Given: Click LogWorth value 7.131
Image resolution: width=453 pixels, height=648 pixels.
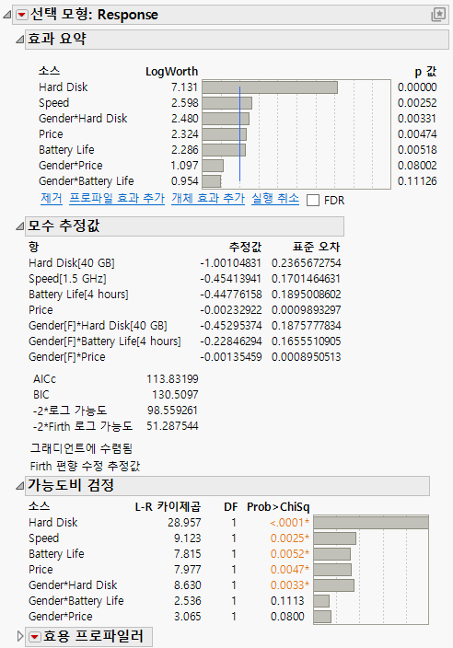Looking at the screenshot, I should [x=184, y=87].
